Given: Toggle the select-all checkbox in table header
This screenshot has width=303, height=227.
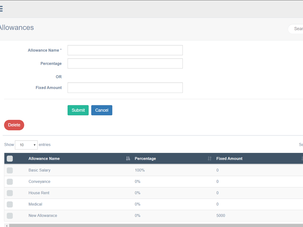Looking at the screenshot, I should pos(10,158).
